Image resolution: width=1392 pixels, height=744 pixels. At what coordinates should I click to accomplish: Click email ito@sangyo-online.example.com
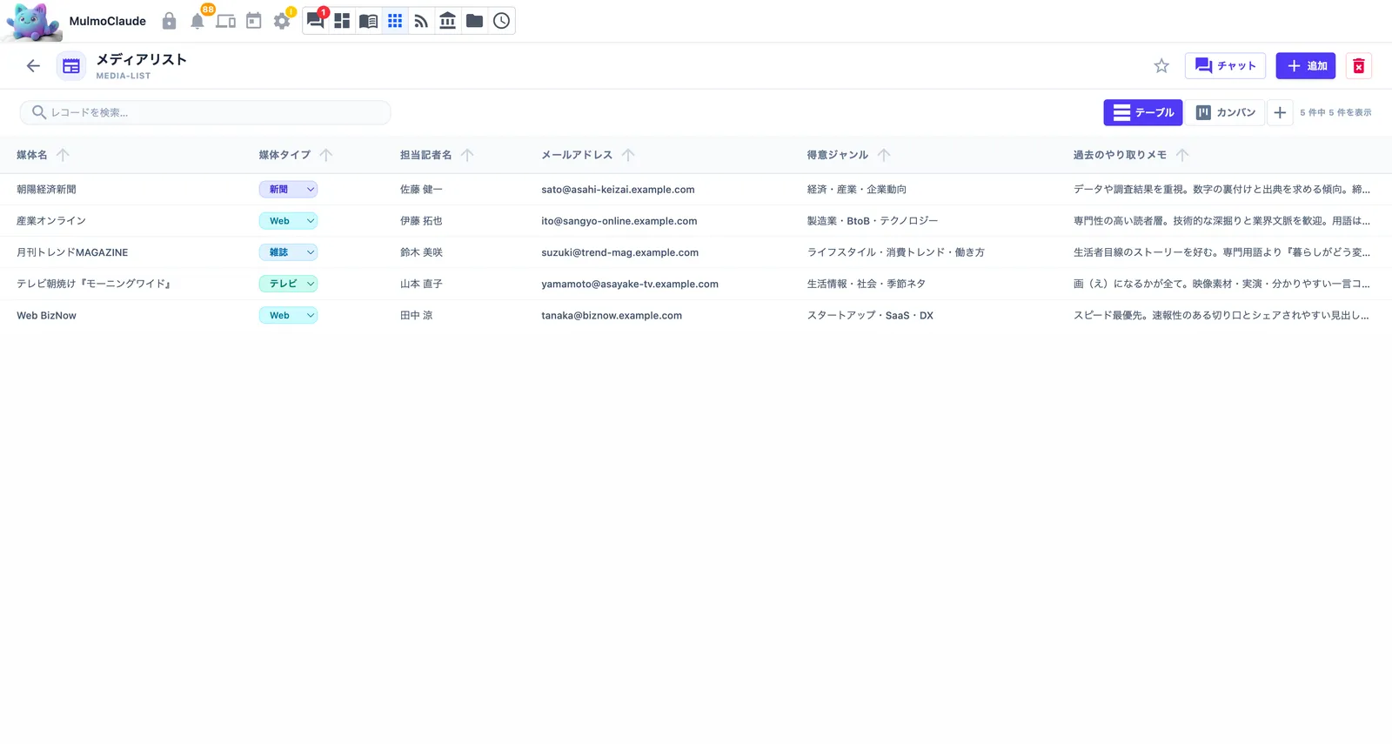(619, 221)
